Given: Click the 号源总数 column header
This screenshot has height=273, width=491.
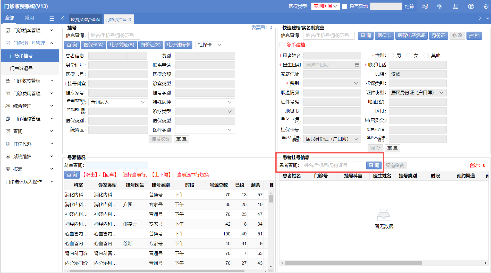Looking at the screenshot, I should pyautogui.click(x=219, y=185).
